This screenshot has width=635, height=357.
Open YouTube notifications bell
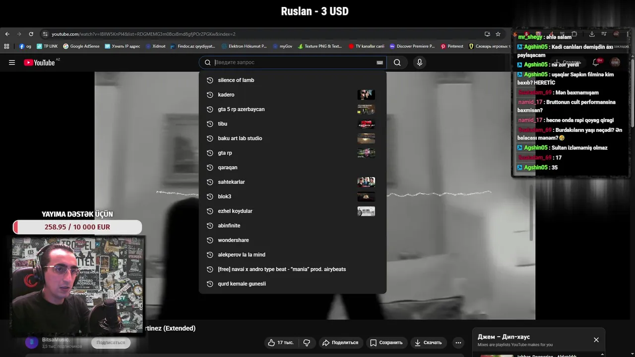click(596, 62)
